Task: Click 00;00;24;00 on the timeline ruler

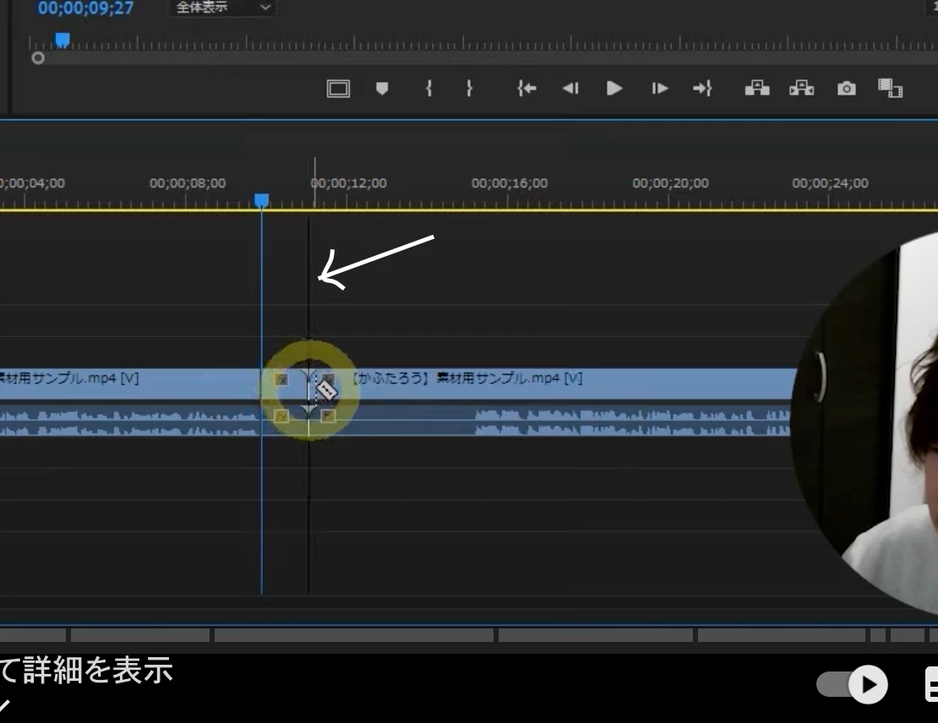Action: [x=831, y=183]
